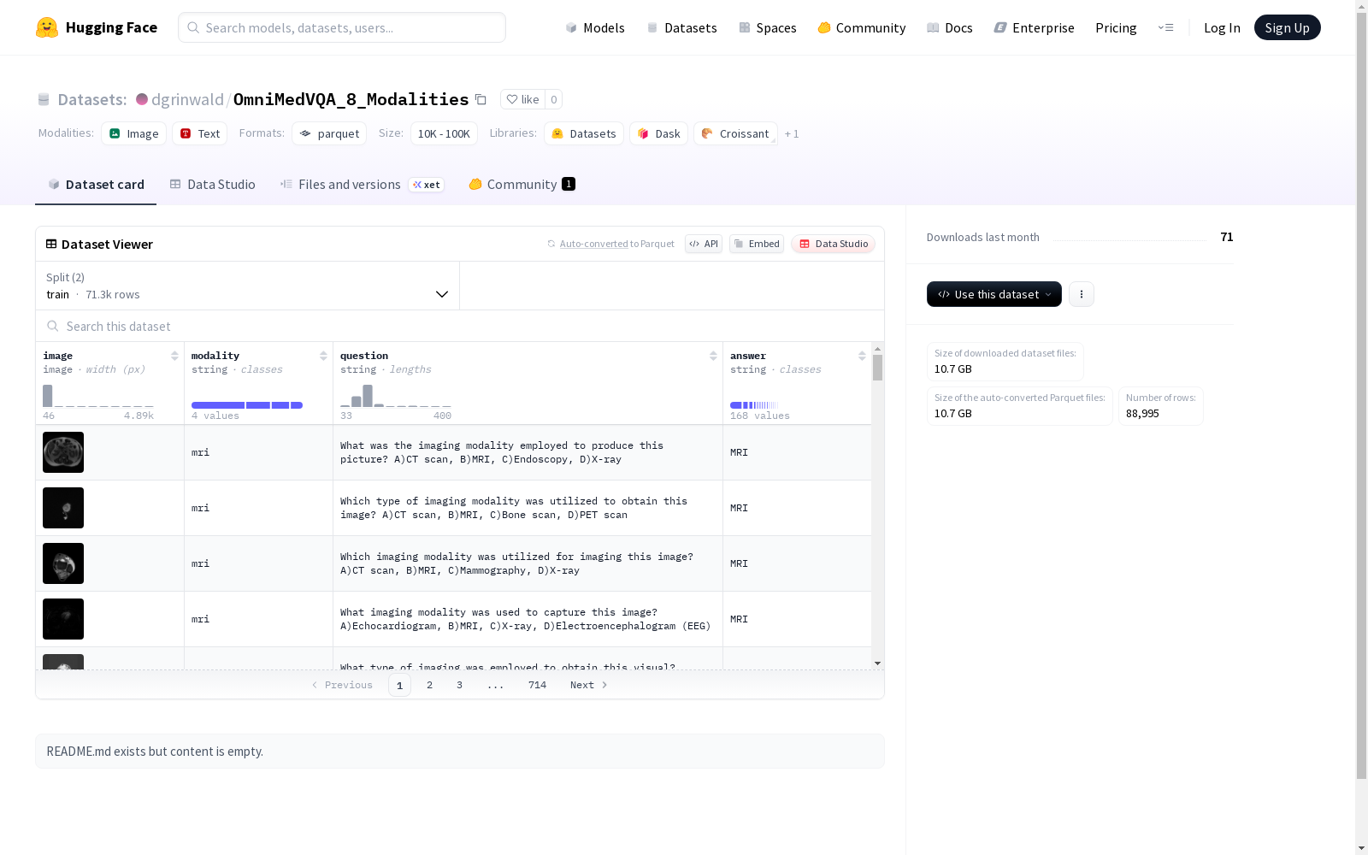The width and height of the screenshot is (1368, 855).
Task: Expand the Use this dataset dropdown
Action: [994, 294]
